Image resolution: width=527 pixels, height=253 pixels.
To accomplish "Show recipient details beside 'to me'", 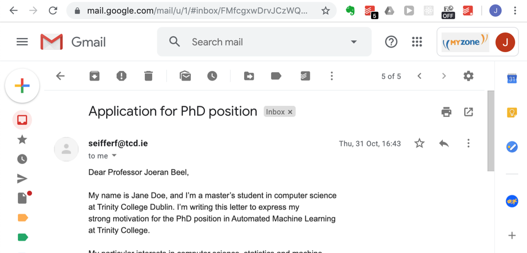I will [114, 156].
